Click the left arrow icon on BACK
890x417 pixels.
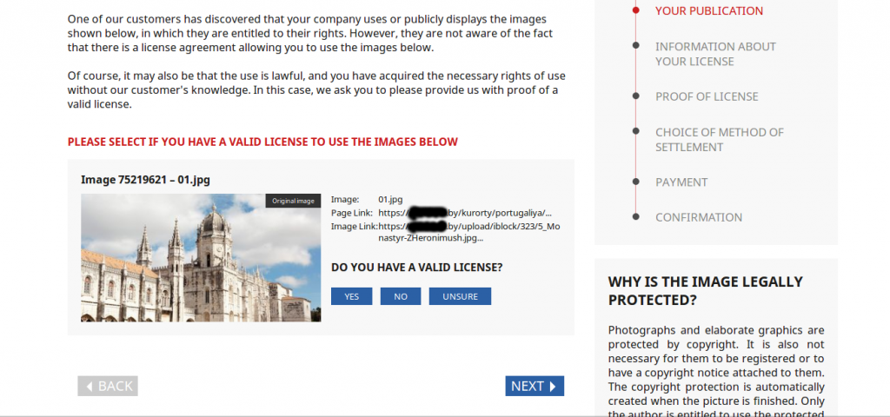[x=90, y=387]
